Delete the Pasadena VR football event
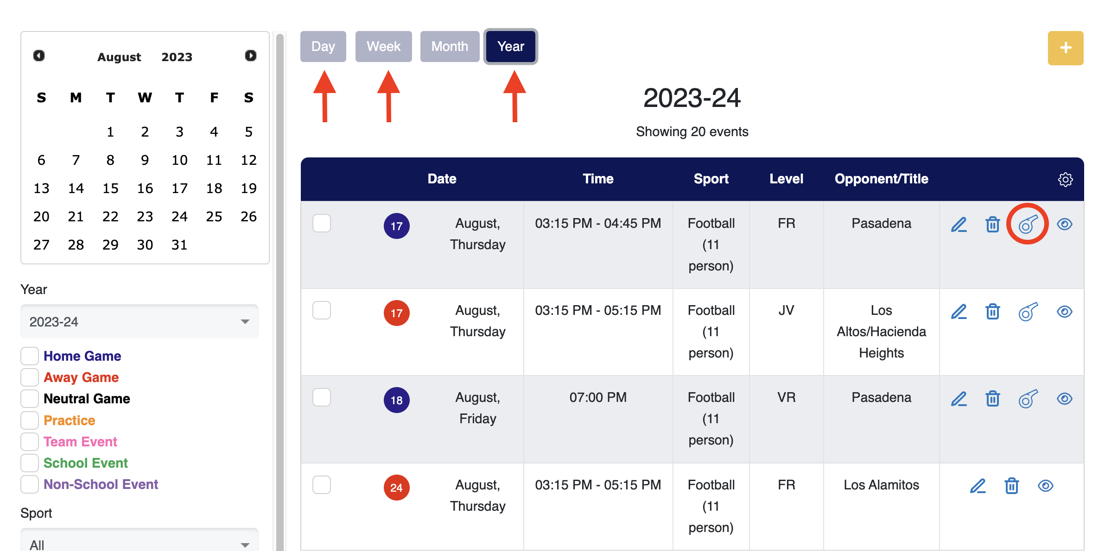The width and height of the screenshot is (1105, 551). [992, 399]
